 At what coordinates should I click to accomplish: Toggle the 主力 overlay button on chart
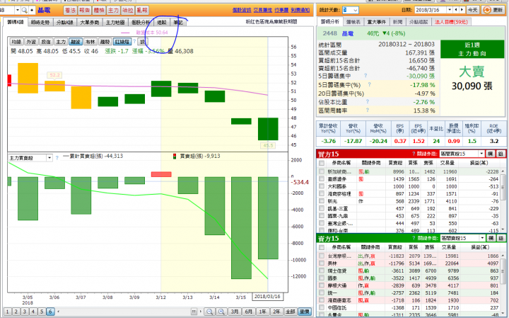[x=61, y=42]
